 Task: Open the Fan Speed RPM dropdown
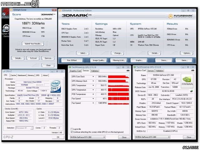(93, 103)
